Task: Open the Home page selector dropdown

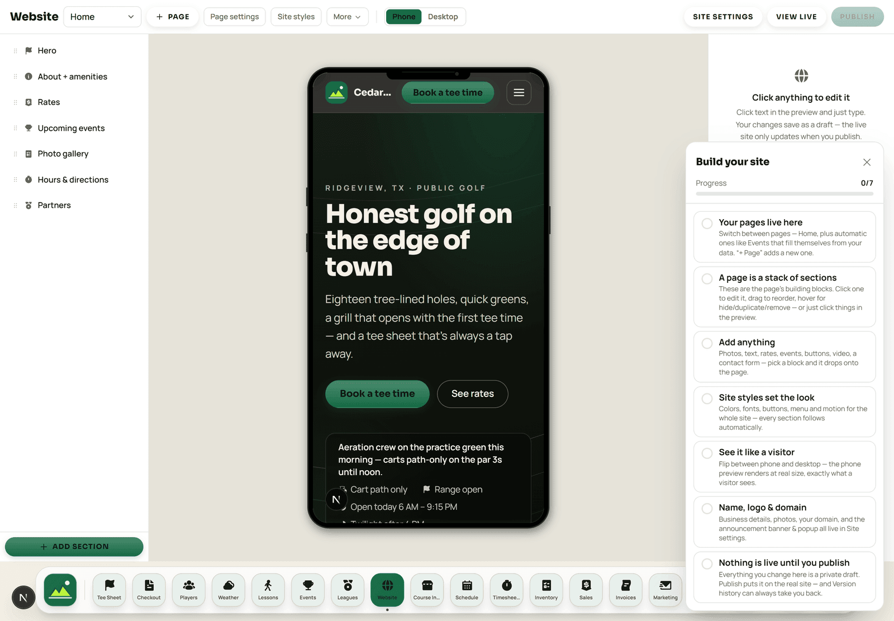Action: pyautogui.click(x=102, y=17)
